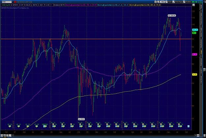206x138 pixels.
Task: Open the Drawings menu
Action: [177, 2]
